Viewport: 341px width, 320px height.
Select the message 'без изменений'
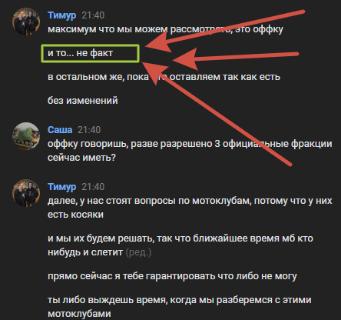coord(83,101)
